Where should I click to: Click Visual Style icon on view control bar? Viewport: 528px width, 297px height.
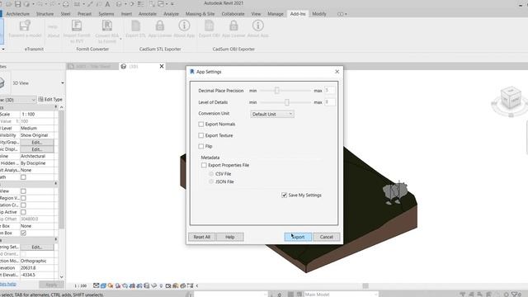click(x=103, y=285)
